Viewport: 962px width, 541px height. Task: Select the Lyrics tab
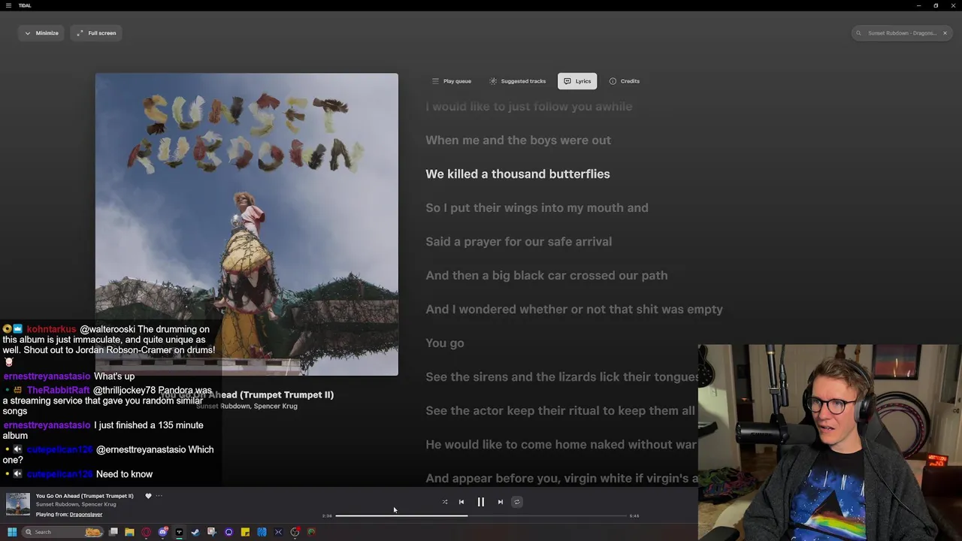coord(577,81)
